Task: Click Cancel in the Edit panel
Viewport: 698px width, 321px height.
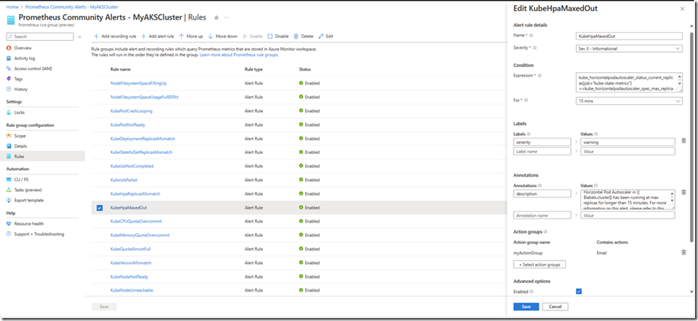Action: [555, 306]
